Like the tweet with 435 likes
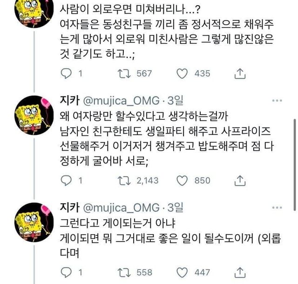 tap(183, 73)
